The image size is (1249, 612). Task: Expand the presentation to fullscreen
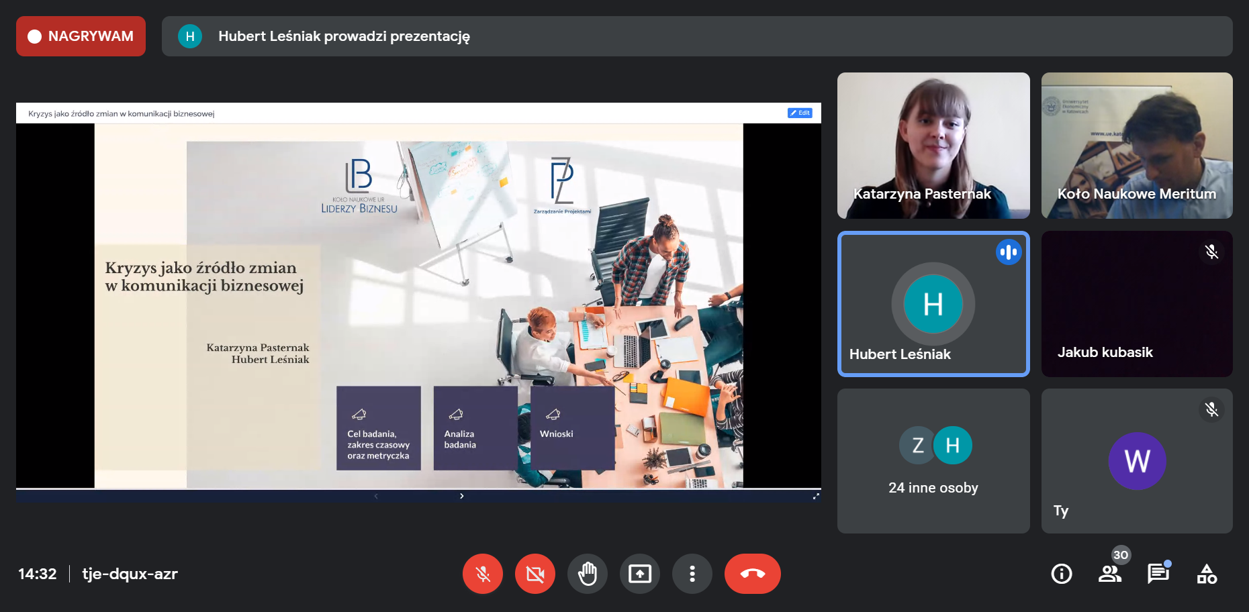click(x=816, y=496)
